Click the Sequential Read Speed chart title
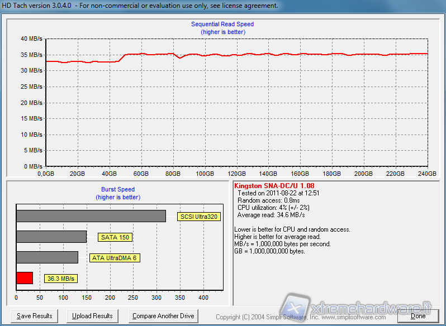446x326 pixels. pos(222,25)
